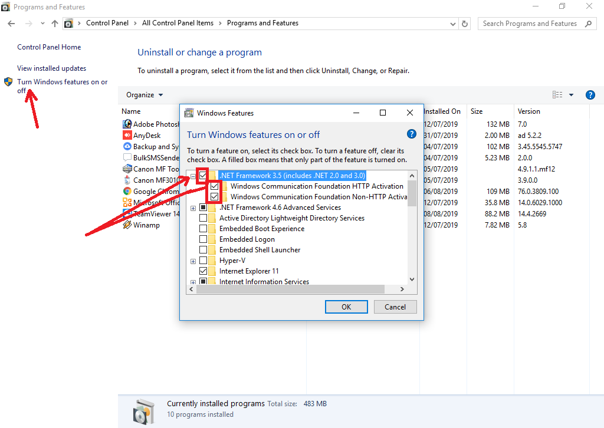Uncheck Windows Communication Foundation HTTP Activation
This screenshot has width=604, height=428.
pyautogui.click(x=215, y=186)
